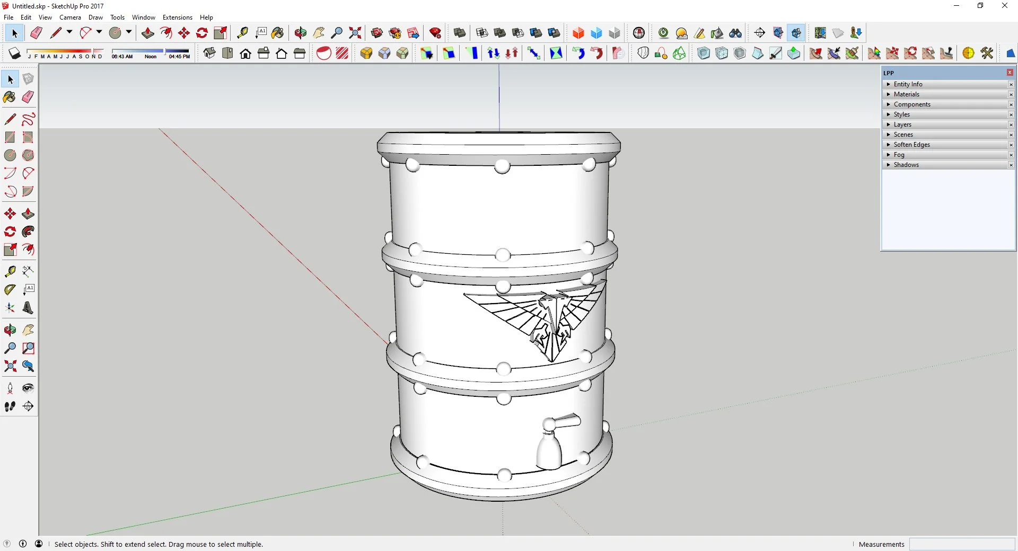This screenshot has height=551, width=1018.
Task: Click the sword icon in second toolbar
Action: pos(776,53)
